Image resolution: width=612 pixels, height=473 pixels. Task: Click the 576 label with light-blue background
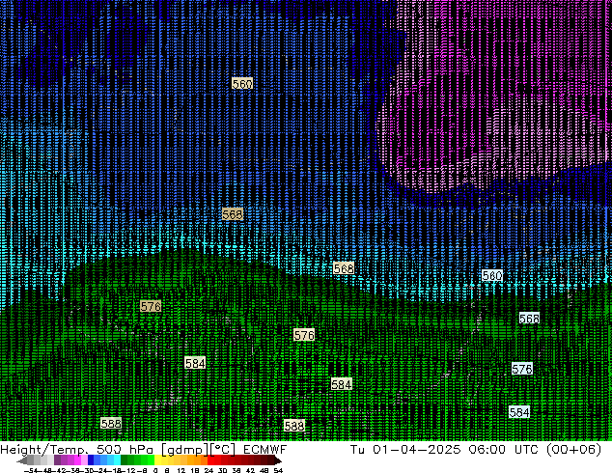[522, 369]
